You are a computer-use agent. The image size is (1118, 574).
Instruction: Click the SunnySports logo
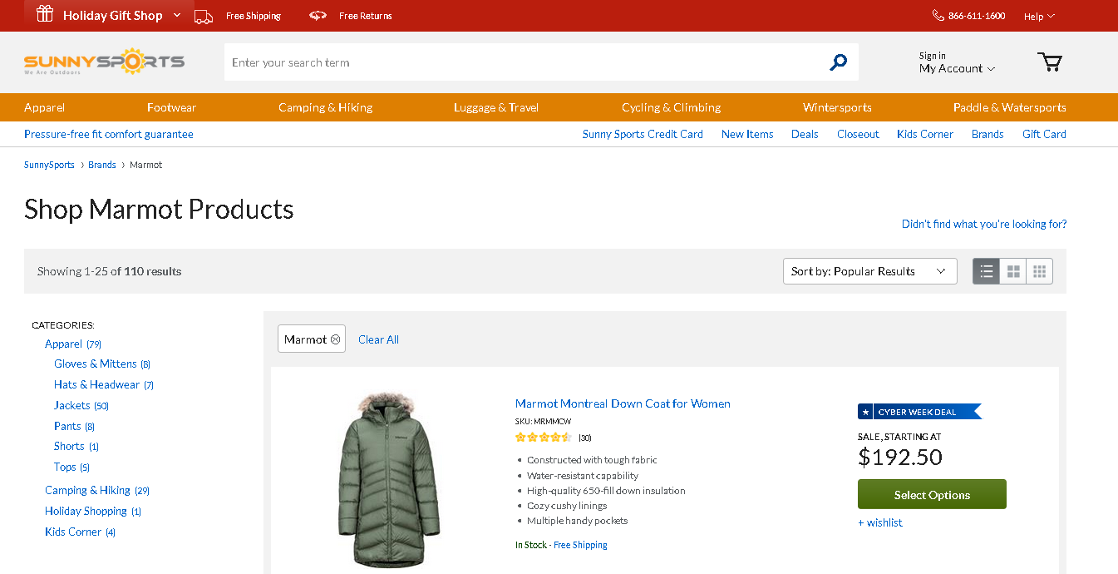coord(104,62)
